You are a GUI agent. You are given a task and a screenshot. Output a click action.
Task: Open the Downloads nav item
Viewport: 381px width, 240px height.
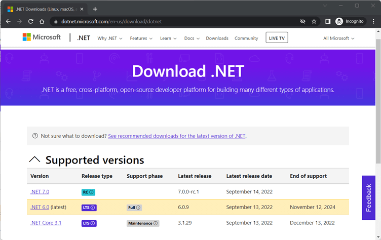(x=217, y=38)
